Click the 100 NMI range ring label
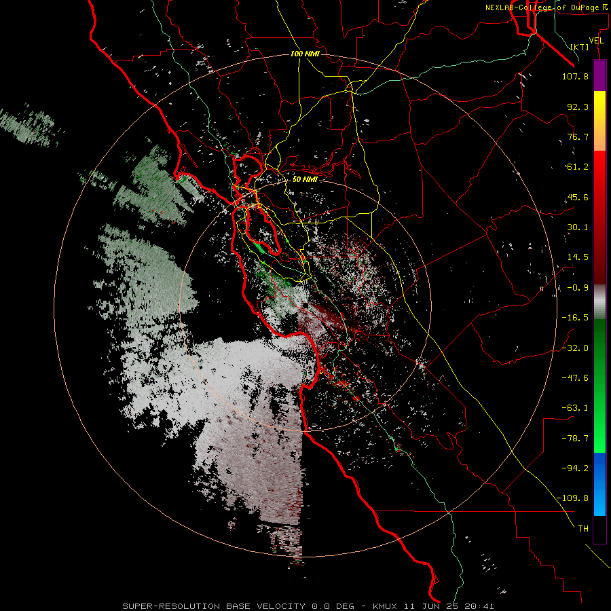The image size is (611, 611). 305,54
